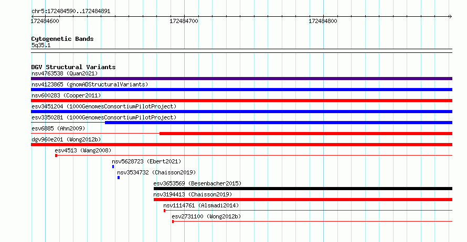
Task: Click the thick red esv6885 bar
Action: click(306, 134)
